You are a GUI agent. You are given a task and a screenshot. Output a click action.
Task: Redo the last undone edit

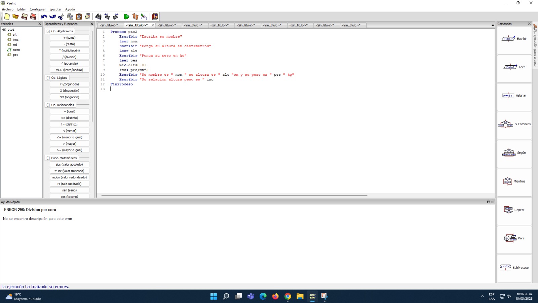[52, 16]
